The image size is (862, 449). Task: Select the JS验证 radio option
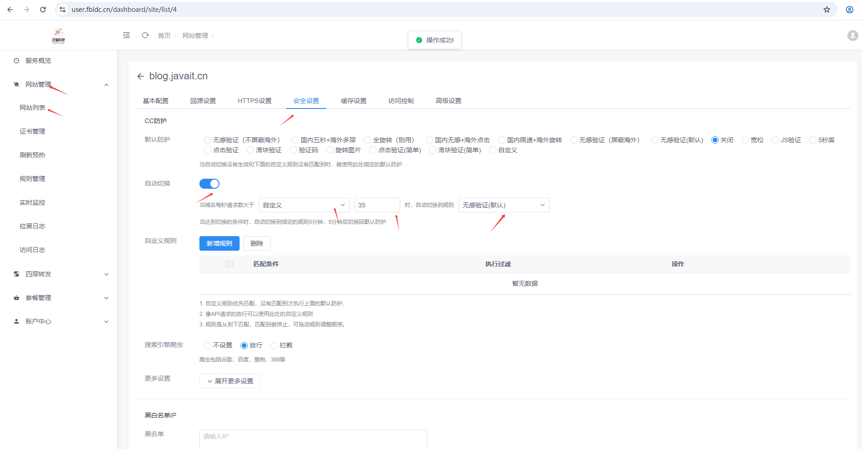[x=775, y=140]
